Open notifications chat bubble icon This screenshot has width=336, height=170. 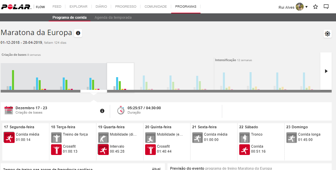click(x=326, y=7)
